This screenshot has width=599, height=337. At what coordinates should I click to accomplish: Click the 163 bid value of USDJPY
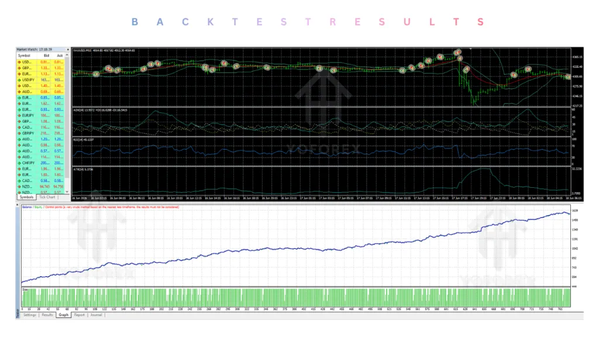(45, 80)
